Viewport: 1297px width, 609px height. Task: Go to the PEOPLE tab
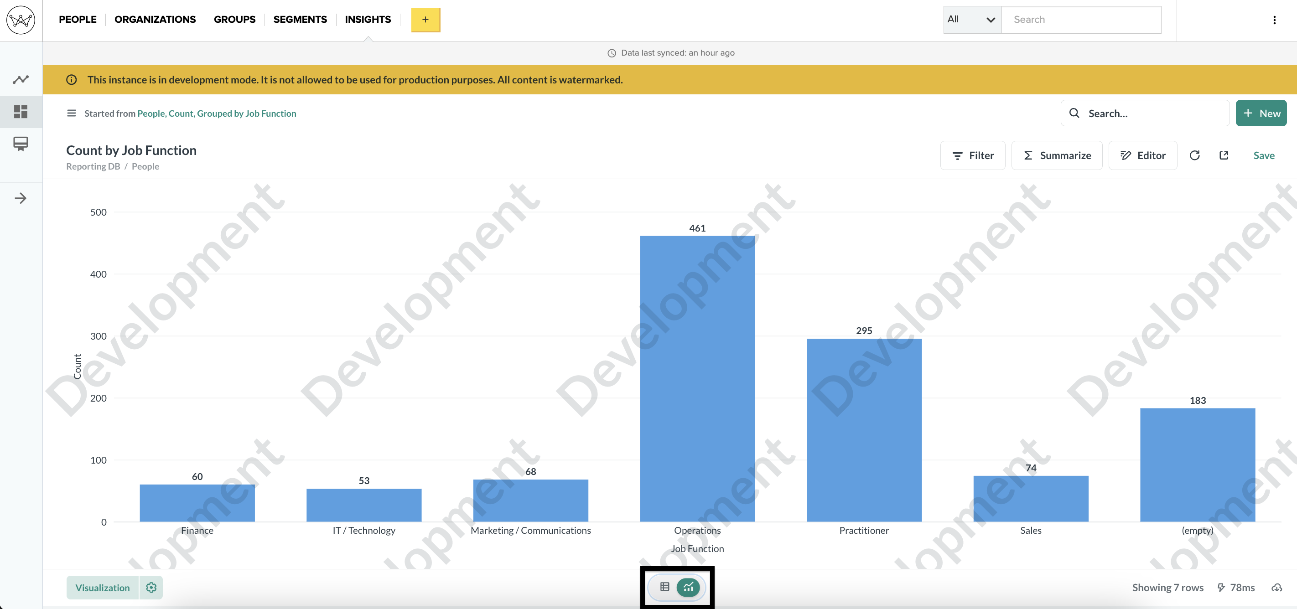pyautogui.click(x=78, y=20)
